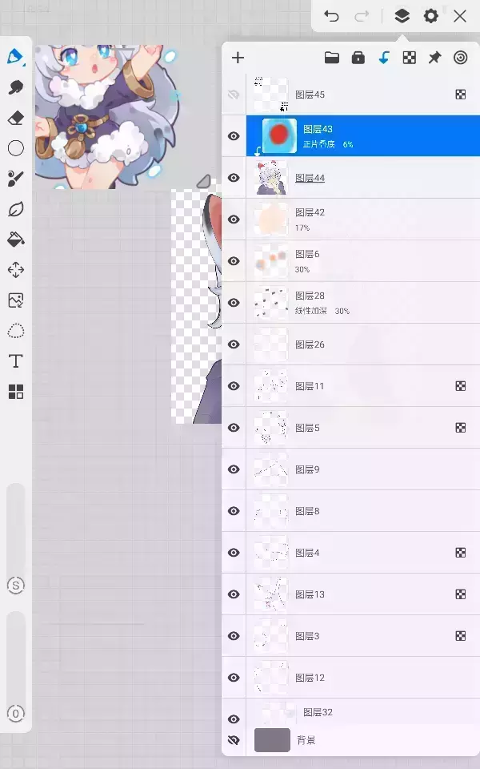The width and height of the screenshot is (480, 769).
Task: Toggle alpha lock on 图层13
Action: click(x=461, y=594)
